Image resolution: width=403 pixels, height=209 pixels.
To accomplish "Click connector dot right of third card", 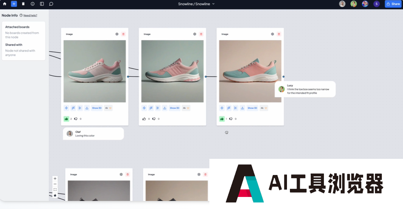I will (x=283, y=76).
